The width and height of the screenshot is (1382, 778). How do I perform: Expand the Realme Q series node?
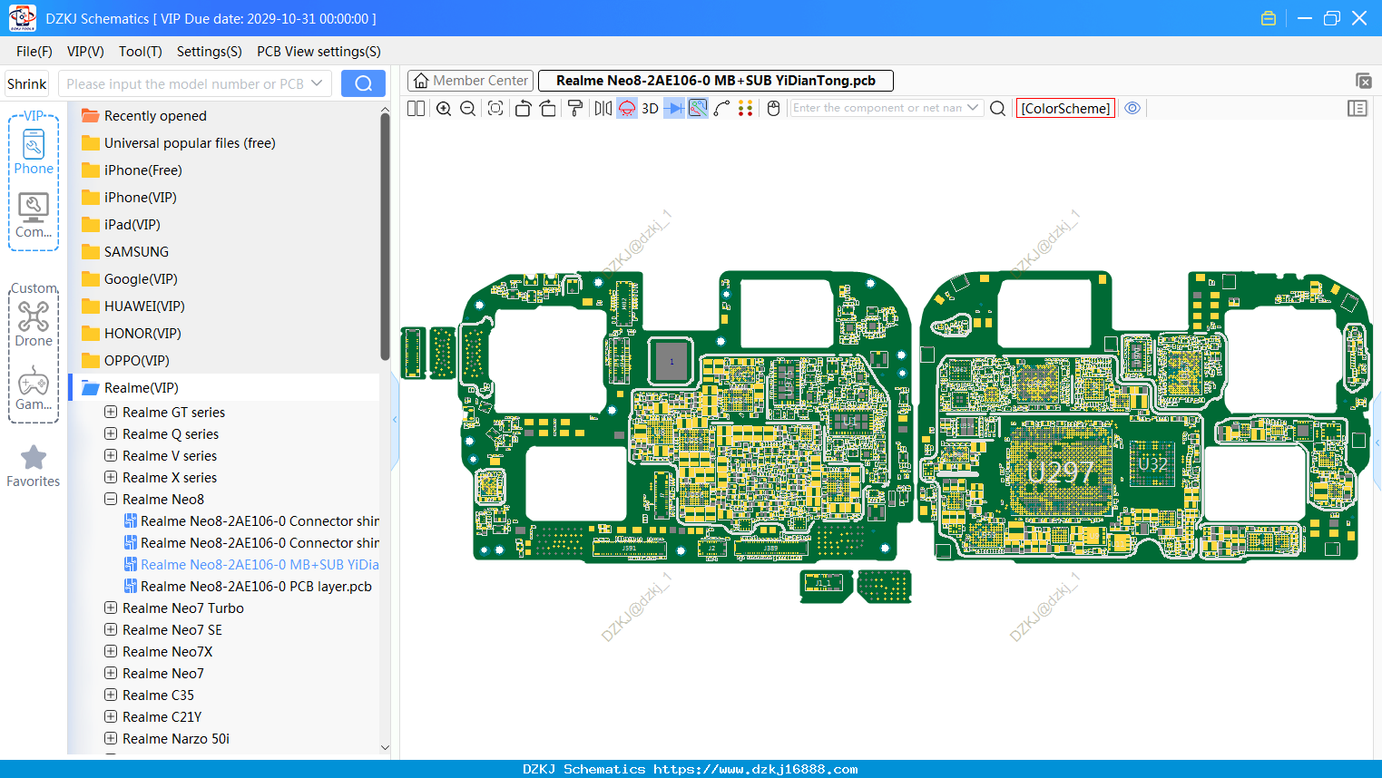(111, 433)
